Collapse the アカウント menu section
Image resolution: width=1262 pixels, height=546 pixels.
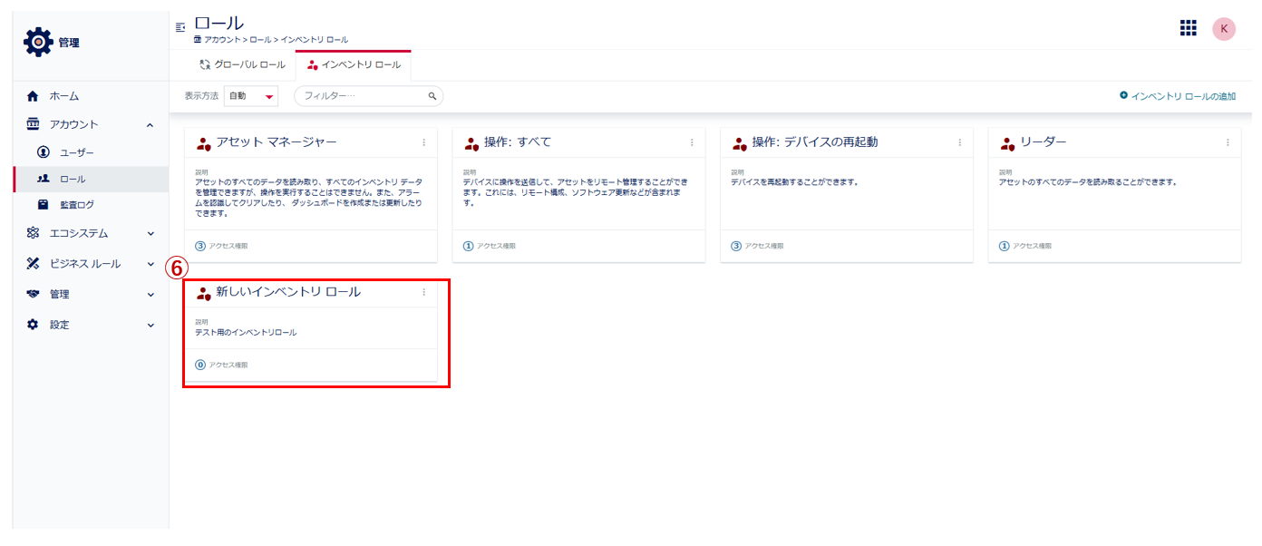[150, 124]
